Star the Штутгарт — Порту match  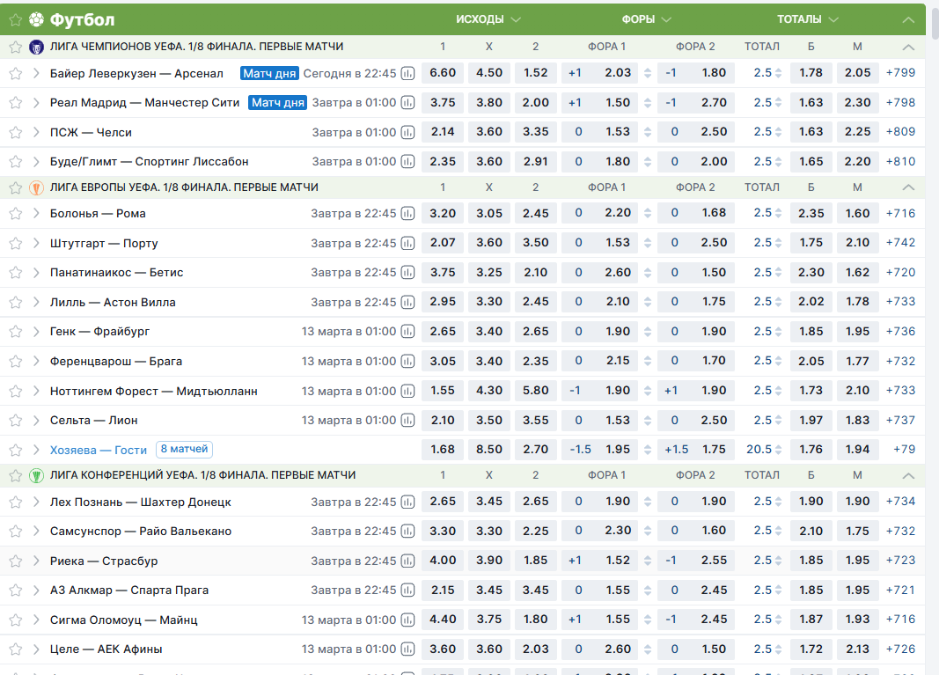pyautogui.click(x=15, y=244)
